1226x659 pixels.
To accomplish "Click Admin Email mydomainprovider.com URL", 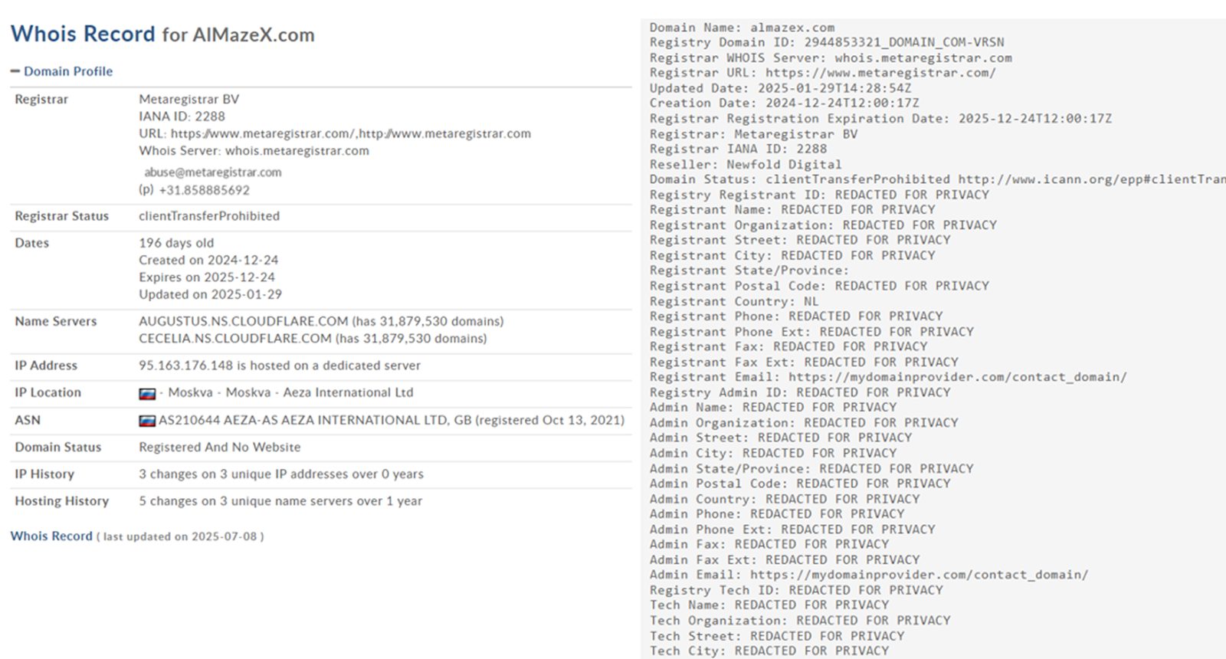I will click(x=919, y=575).
